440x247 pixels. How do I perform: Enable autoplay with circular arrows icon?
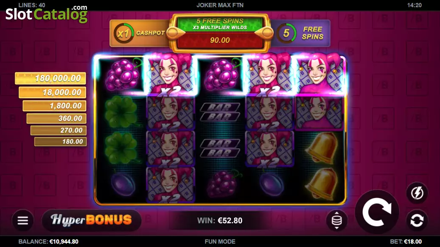point(417,220)
